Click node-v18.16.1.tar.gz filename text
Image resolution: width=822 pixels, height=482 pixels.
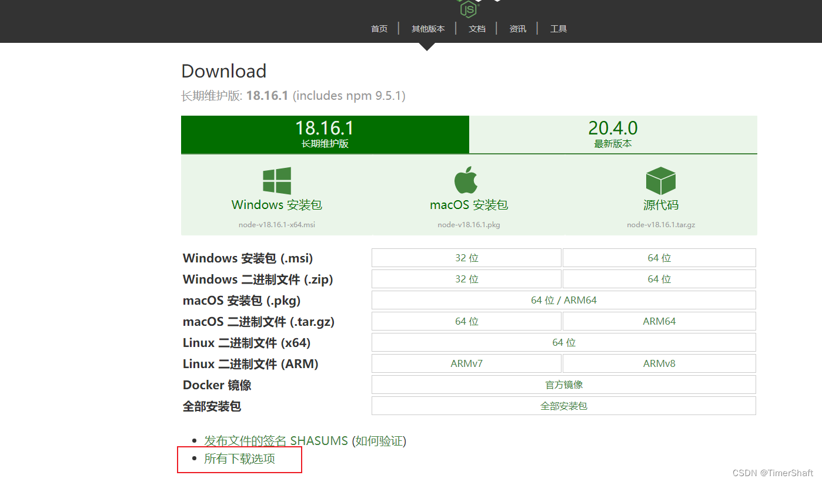click(x=661, y=225)
